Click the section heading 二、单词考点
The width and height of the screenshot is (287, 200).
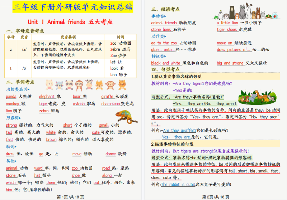20,82
